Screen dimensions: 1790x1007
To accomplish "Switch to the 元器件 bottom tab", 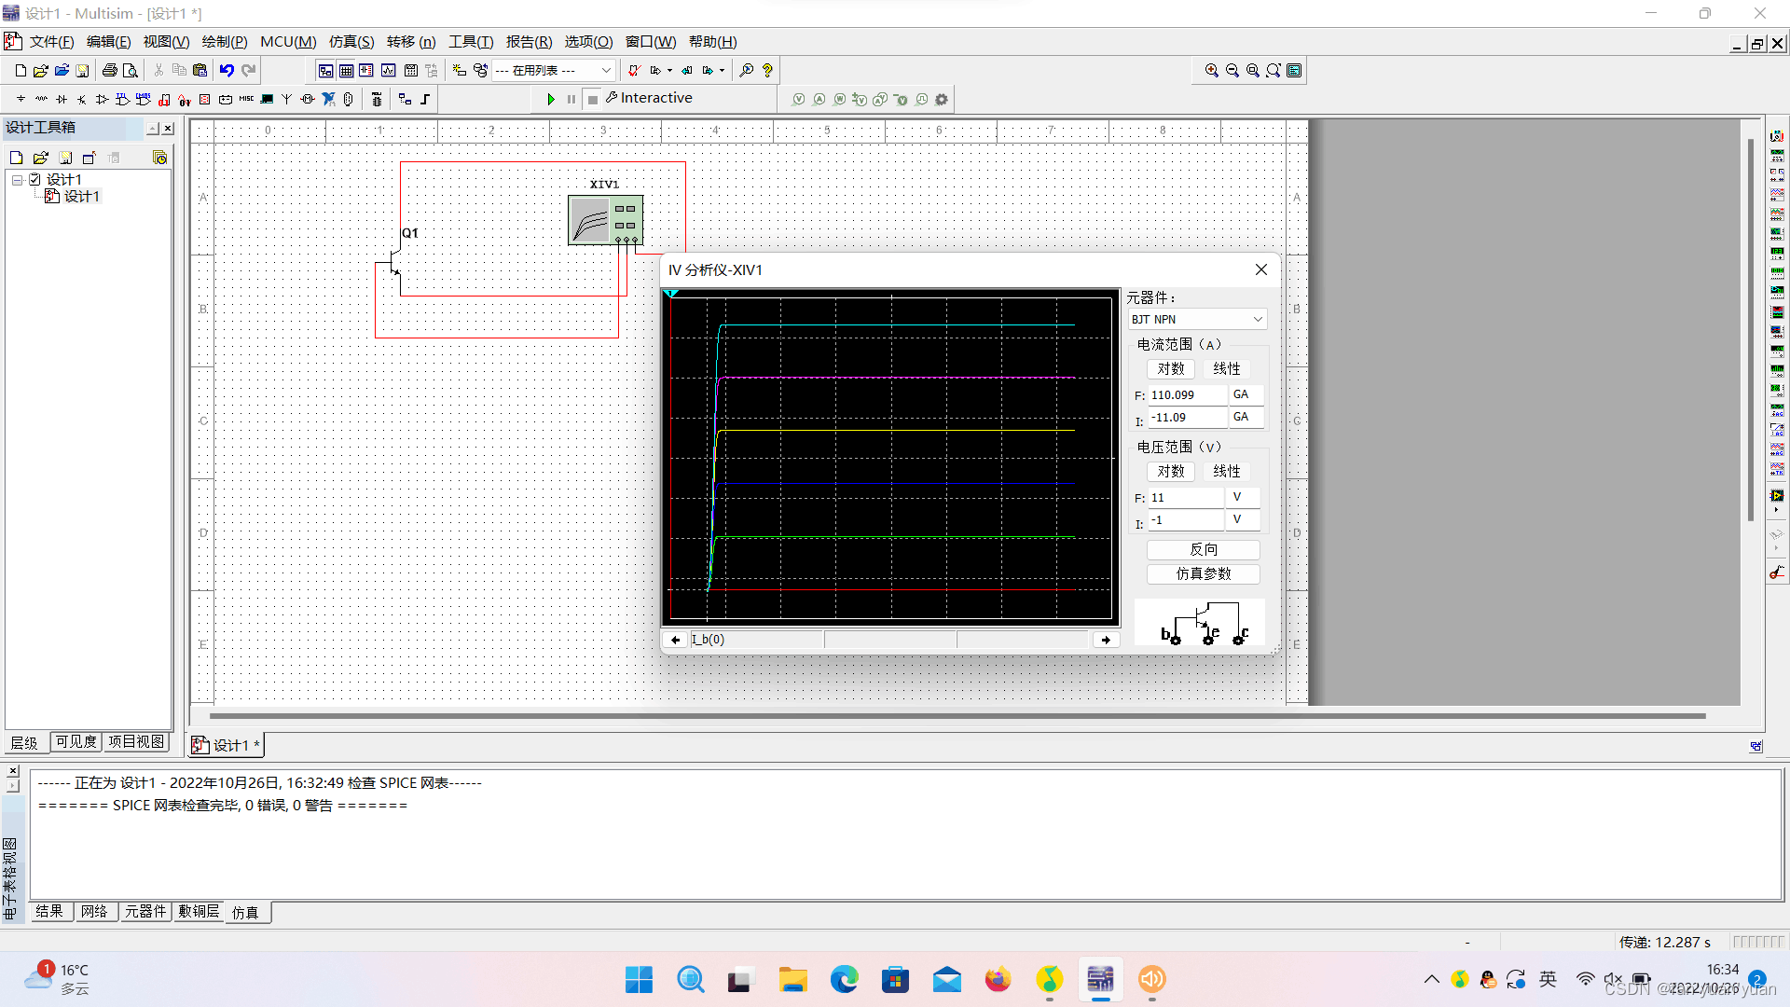I will (145, 911).
